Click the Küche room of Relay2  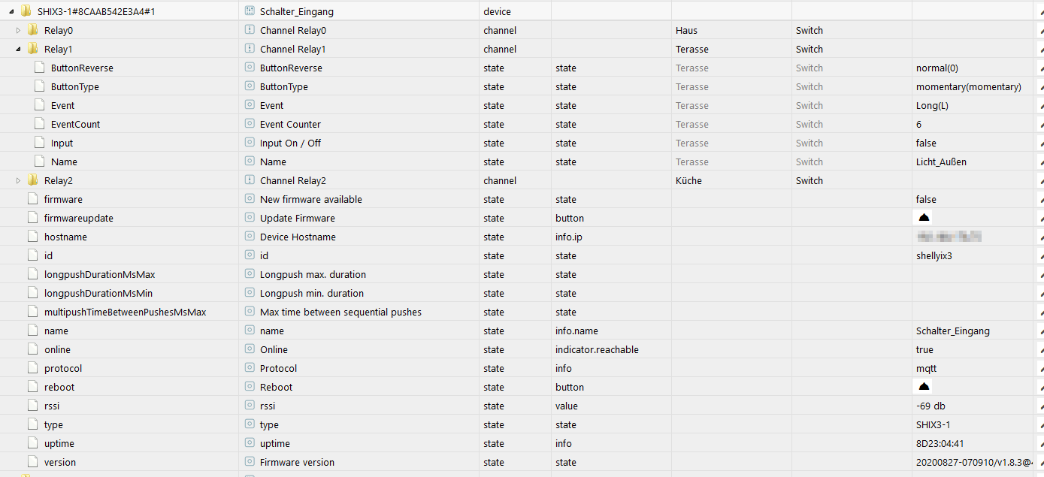click(x=688, y=180)
